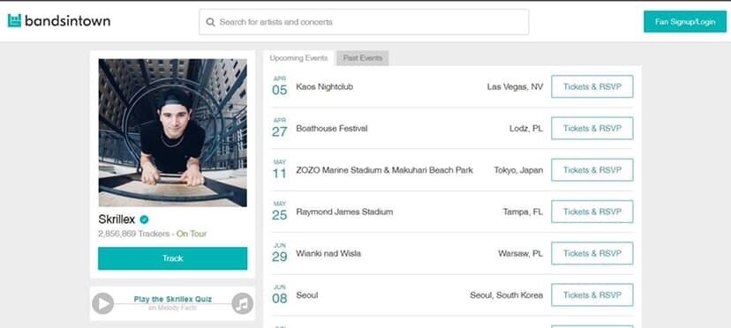Viewport: 731px width, 328px height.
Task: Click the music note icon in quiz bar
Action: click(x=243, y=304)
